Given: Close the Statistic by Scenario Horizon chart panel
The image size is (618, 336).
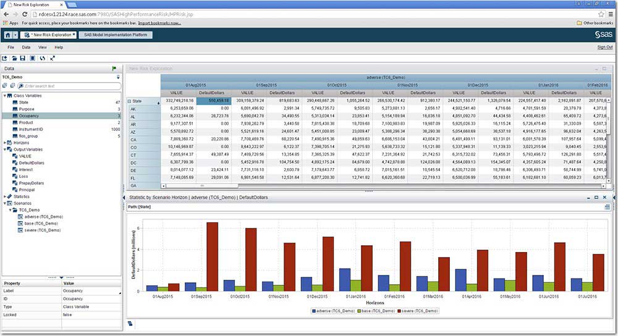Looking at the screenshot, I should pyautogui.click(x=604, y=198).
